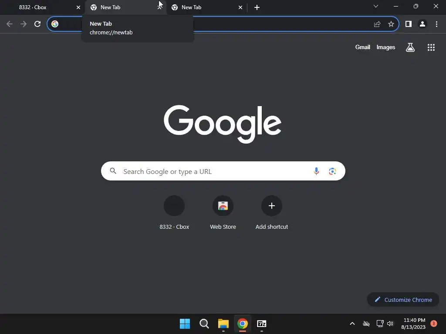Screen dimensions: 446x334
Task: Expand the tab search chevron
Action: coord(376,6)
